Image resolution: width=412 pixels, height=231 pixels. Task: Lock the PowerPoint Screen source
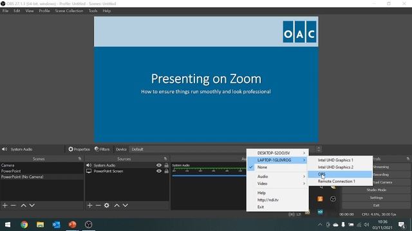coord(166,171)
